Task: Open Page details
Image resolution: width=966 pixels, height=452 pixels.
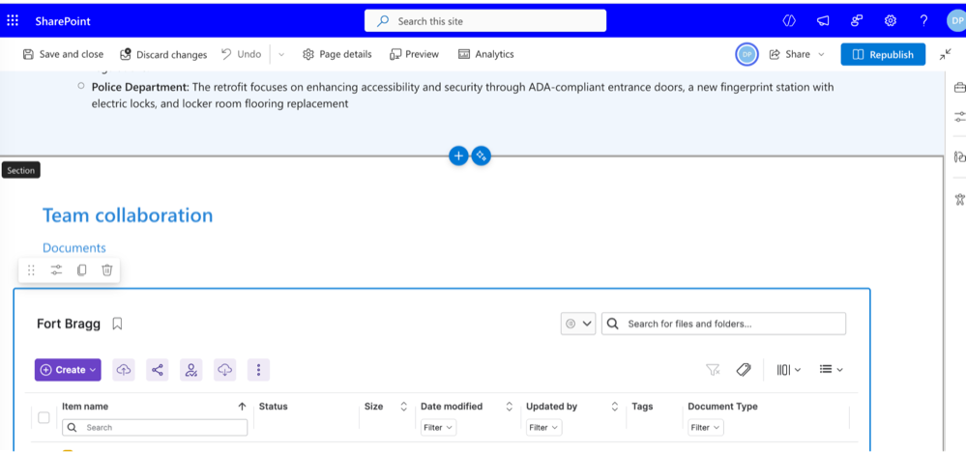Action: (337, 54)
